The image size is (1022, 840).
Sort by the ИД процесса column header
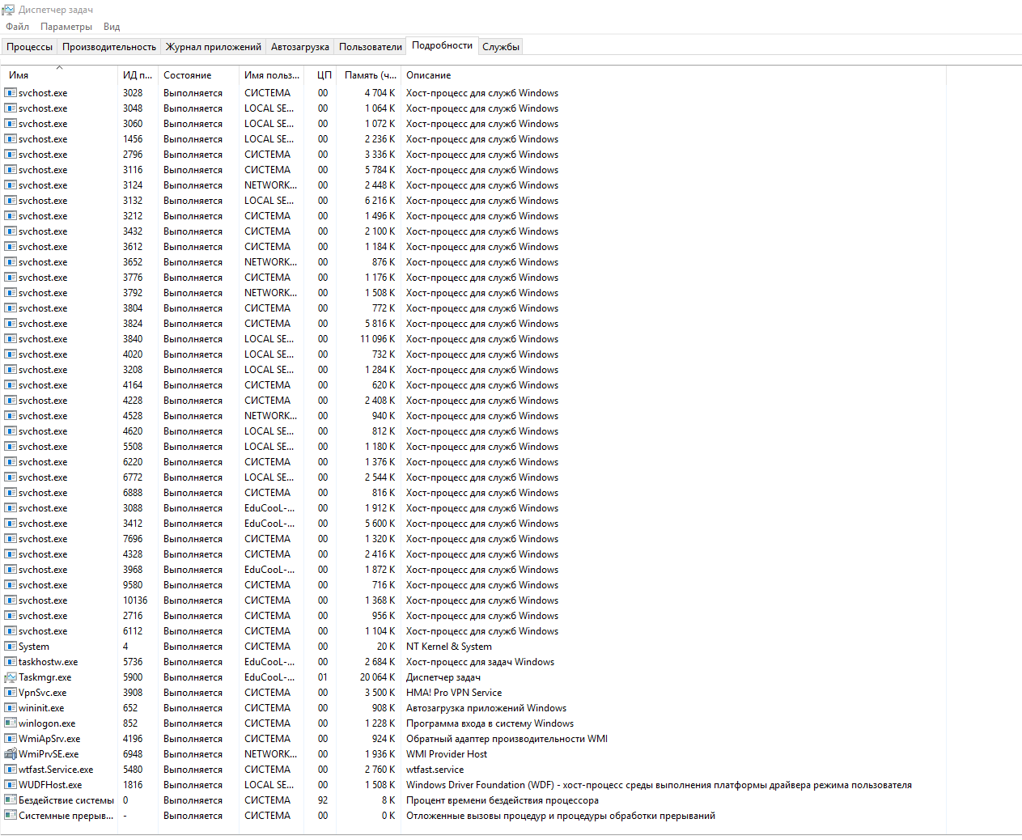pyautogui.click(x=138, y=75)
